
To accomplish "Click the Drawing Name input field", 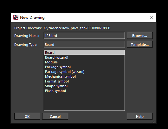I will 84,35.
